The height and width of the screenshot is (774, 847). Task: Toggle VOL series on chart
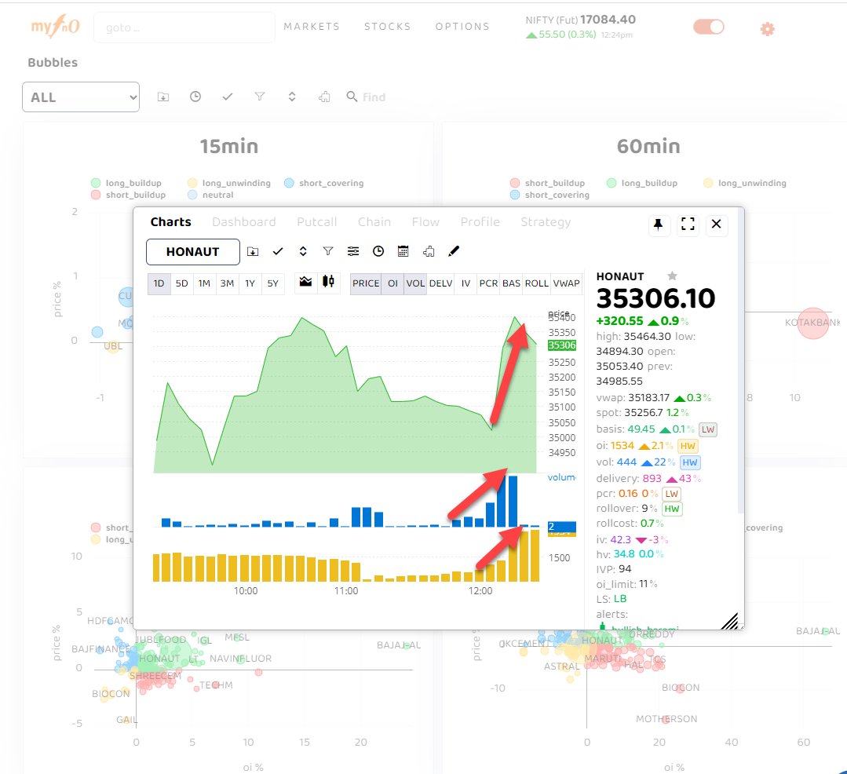tap(415, 283)
